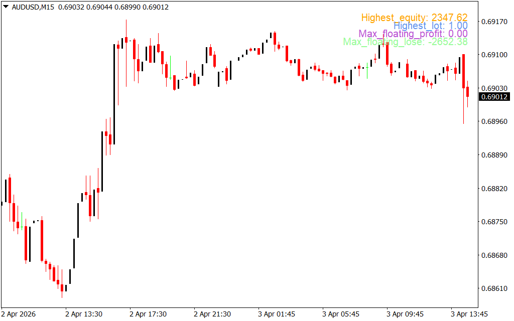Click the 3 Apr 13:45 time label

pyautogui.click(x=469, y=314)
